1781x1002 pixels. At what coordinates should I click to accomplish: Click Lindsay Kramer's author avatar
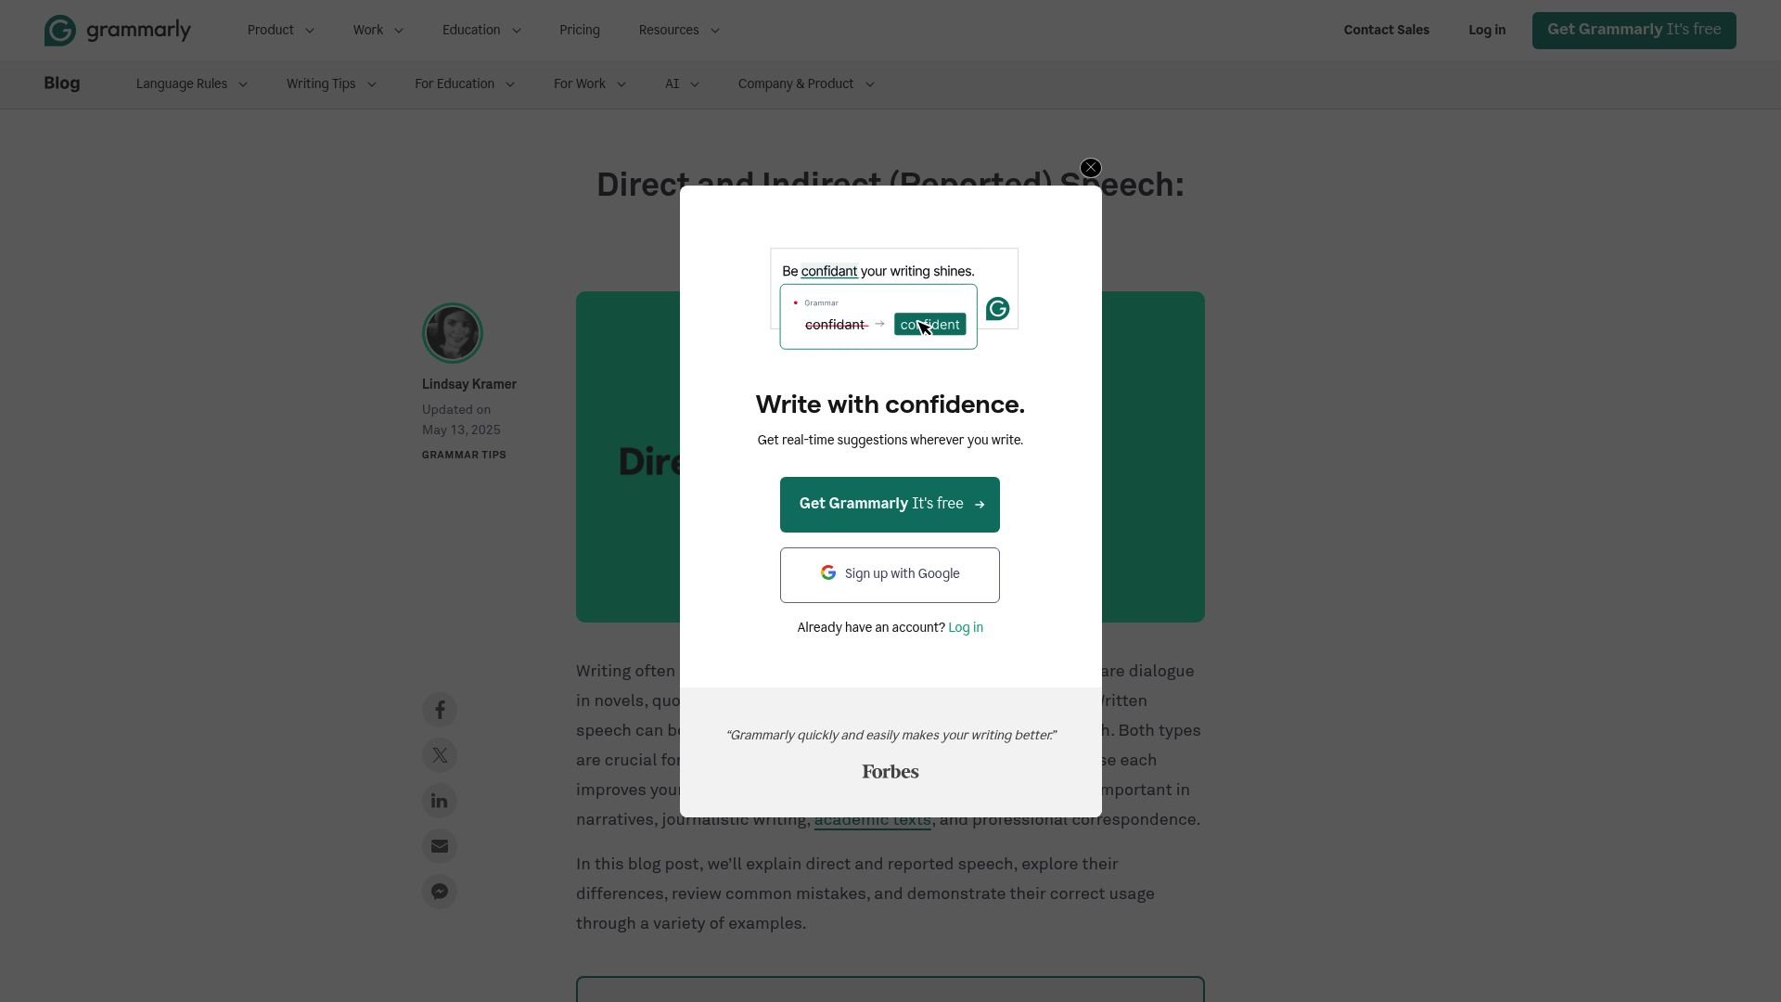(x=453, y=333)
